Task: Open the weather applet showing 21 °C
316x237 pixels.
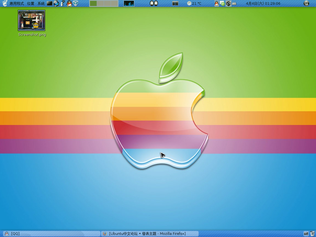Action: 194,3
